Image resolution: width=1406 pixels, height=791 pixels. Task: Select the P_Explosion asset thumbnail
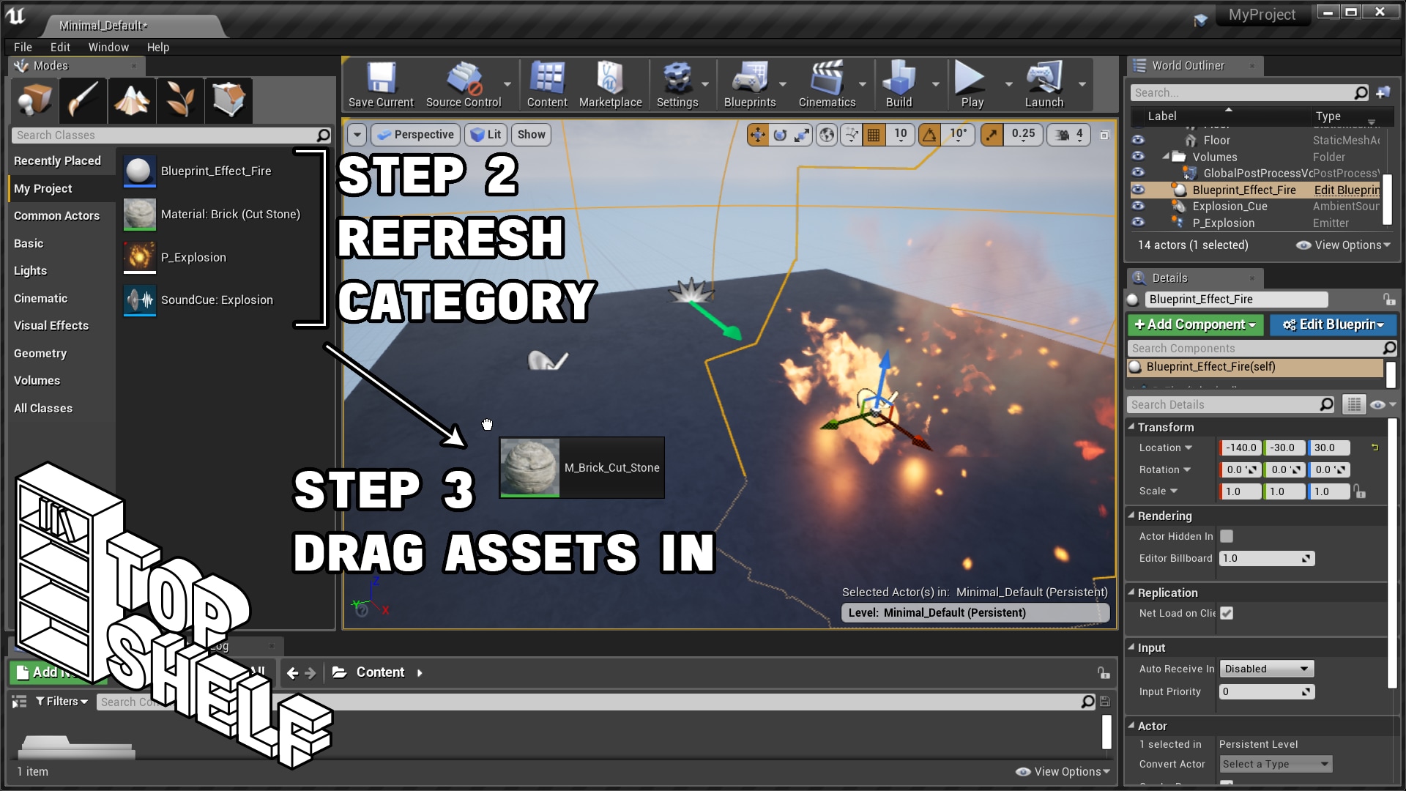pos(140,257)
